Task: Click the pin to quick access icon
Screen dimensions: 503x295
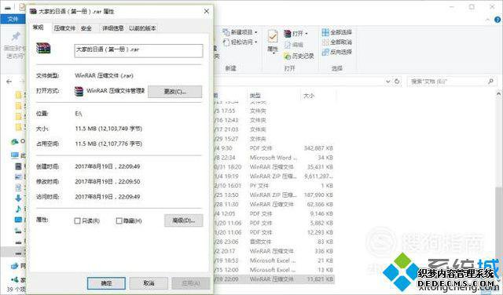Action: 16,37
